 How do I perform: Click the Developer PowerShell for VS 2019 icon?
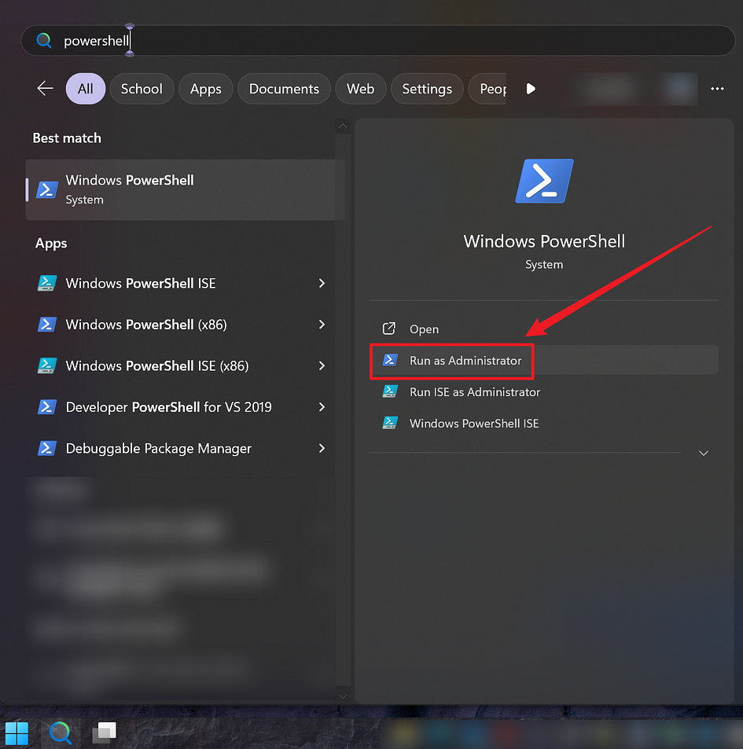coord(47,407)
